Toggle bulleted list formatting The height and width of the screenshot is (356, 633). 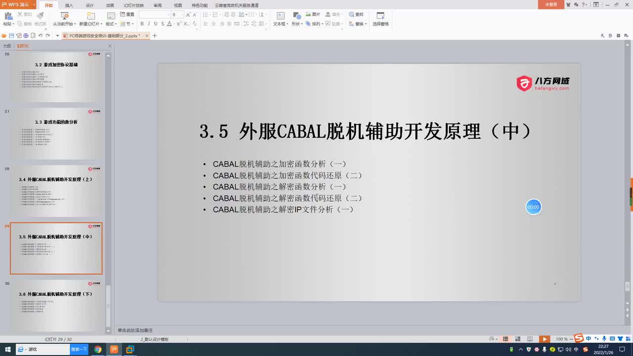coord(205,15)
